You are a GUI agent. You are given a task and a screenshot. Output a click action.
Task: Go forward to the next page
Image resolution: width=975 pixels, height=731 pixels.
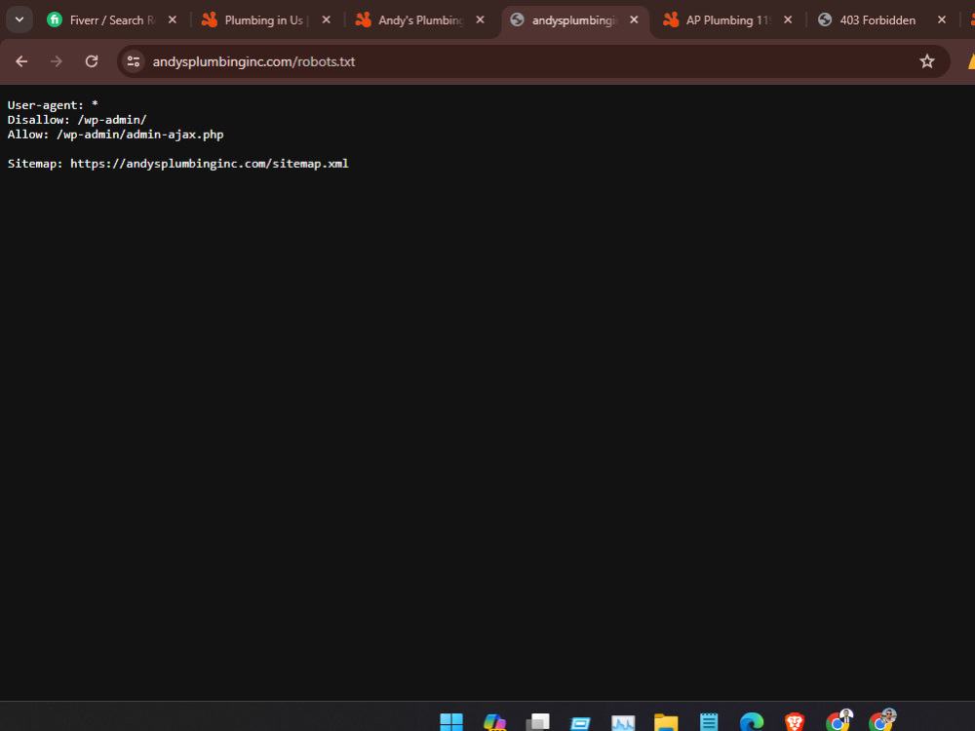[x=57, y=61]
